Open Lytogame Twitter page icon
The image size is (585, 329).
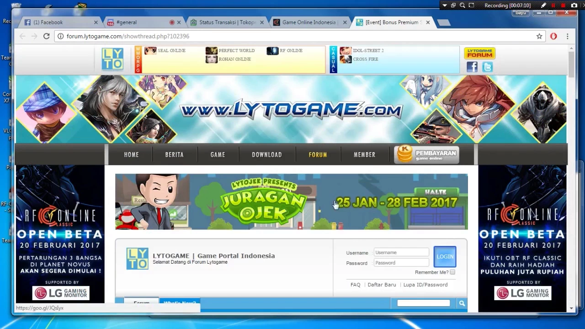click(x=487, y=67)
